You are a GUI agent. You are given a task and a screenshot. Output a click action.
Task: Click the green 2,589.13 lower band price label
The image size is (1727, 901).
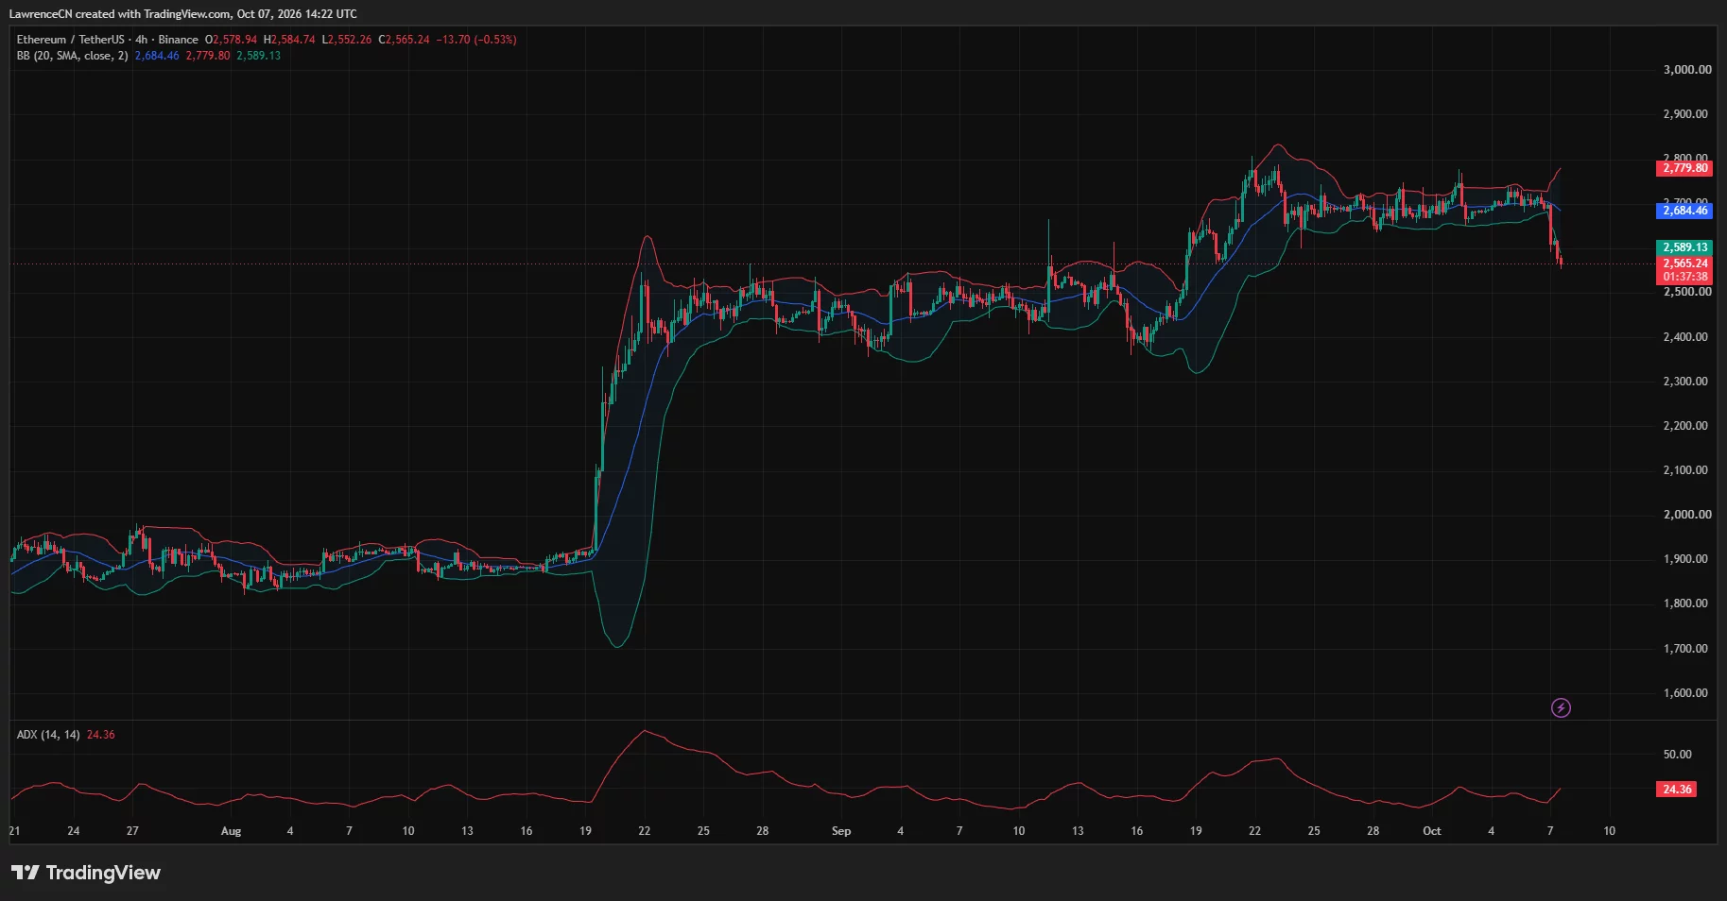click(1684, 247)
